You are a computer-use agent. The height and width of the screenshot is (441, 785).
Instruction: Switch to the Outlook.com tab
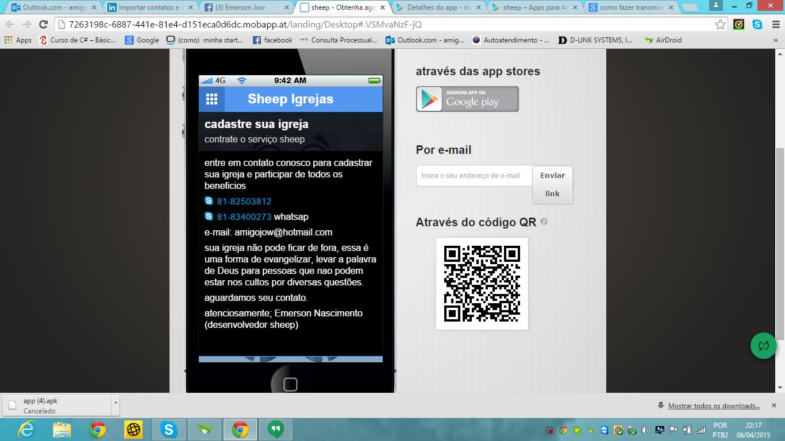coord(51,8)
